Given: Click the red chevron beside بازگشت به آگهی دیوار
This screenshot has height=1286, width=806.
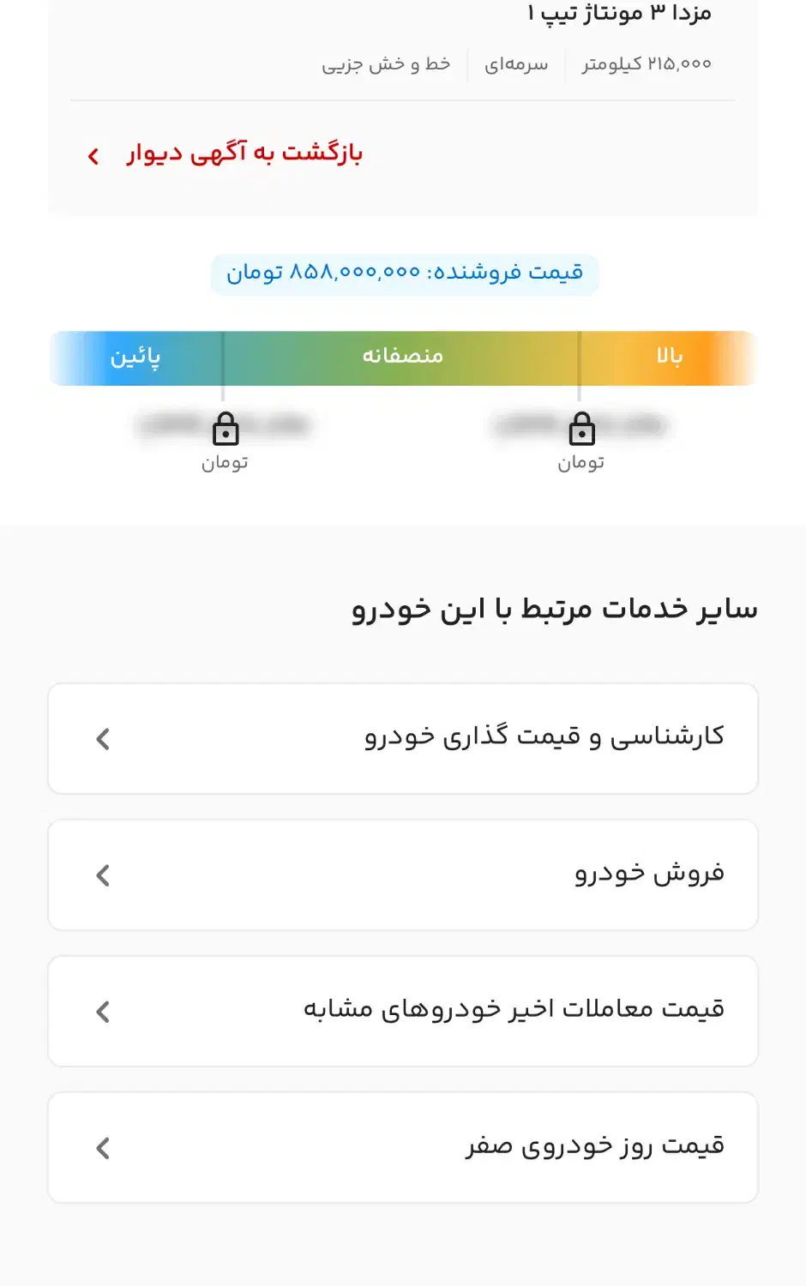Looking at the screenshot, I should 93,156.
